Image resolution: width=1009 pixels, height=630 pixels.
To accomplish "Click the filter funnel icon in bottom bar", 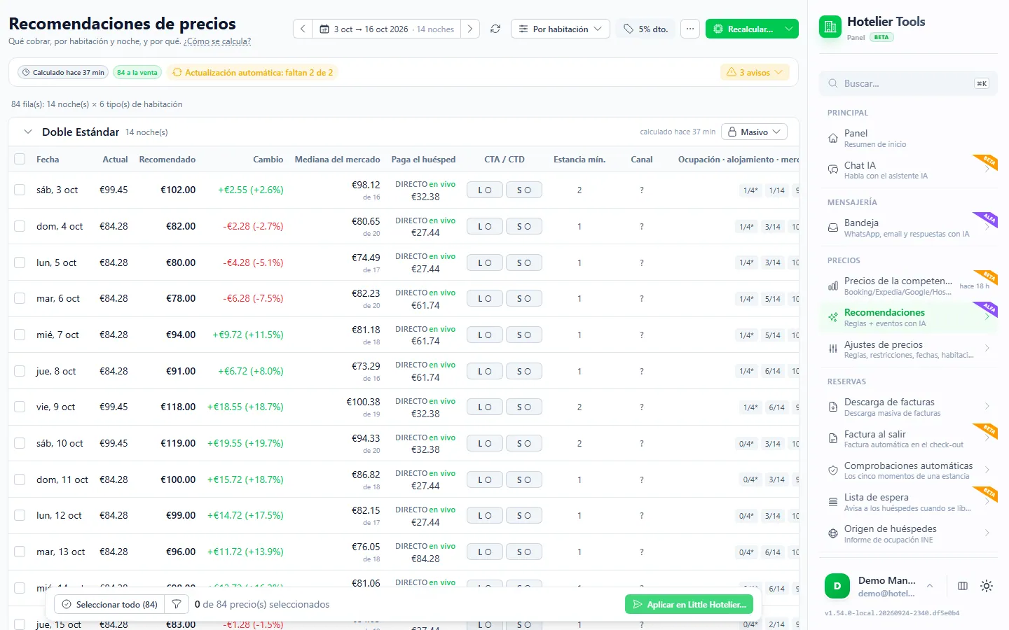I will [x=177, y=604].
